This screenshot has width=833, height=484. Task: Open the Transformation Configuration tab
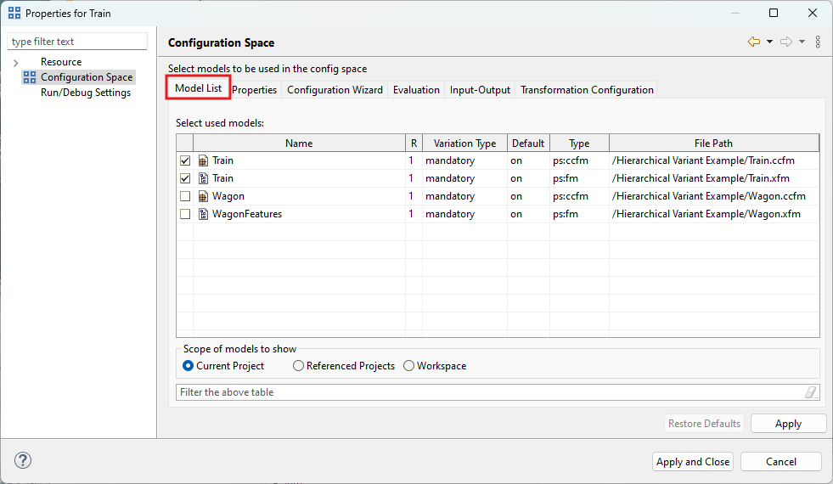pyautogui.click(x=587, y=90)
